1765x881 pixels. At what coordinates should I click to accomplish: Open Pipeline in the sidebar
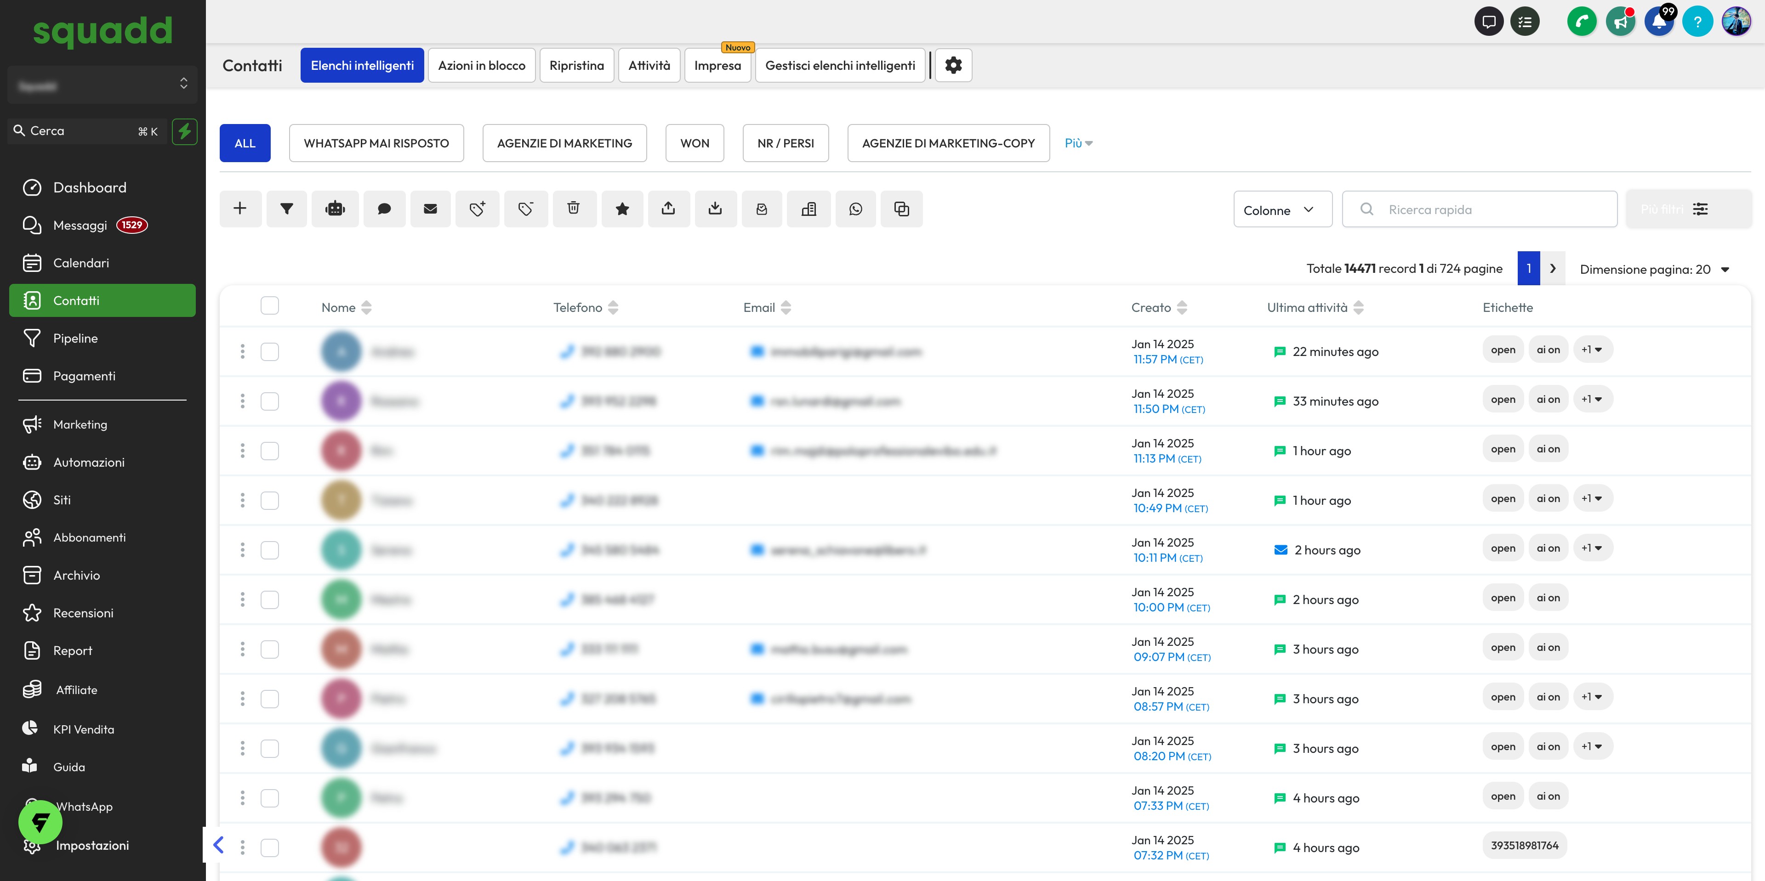75,338
